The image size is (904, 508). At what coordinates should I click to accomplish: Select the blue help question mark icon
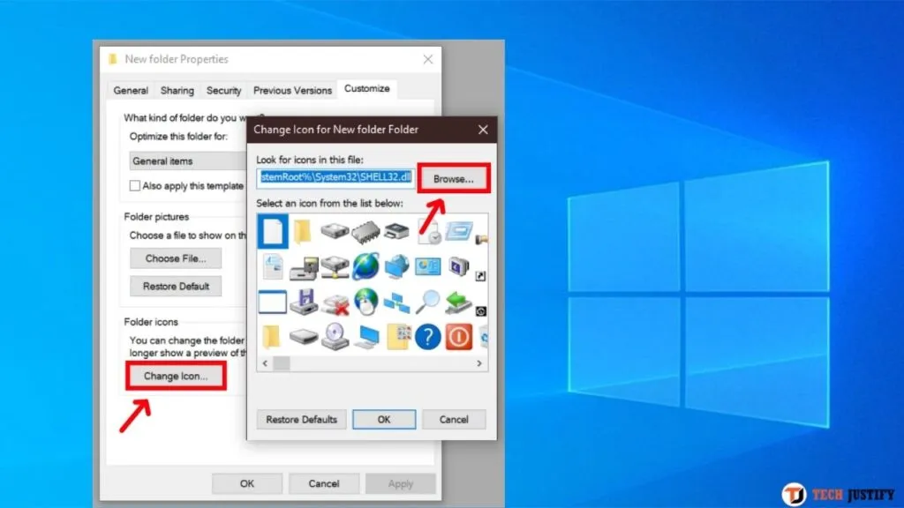tap(426, 337)
